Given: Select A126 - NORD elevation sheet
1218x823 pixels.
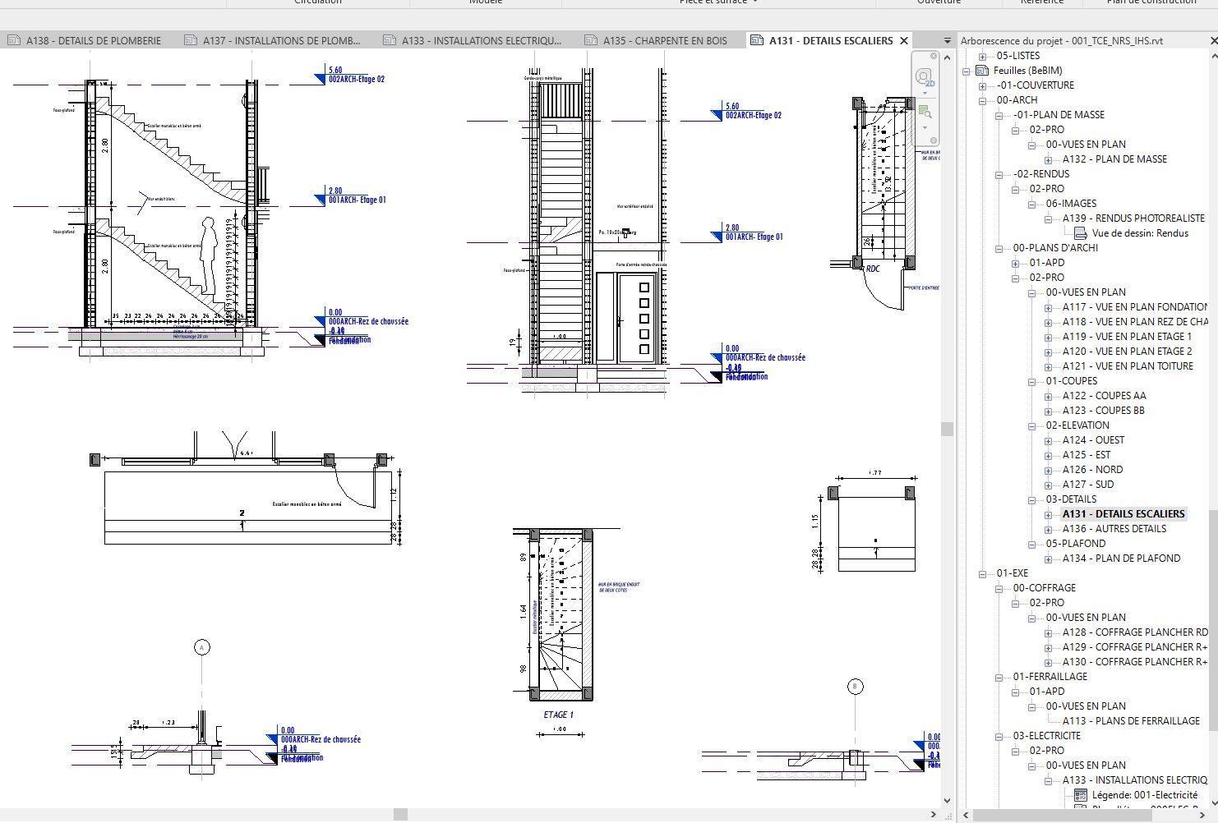Looking at the screenshot, I should [x=1092, y=470].
